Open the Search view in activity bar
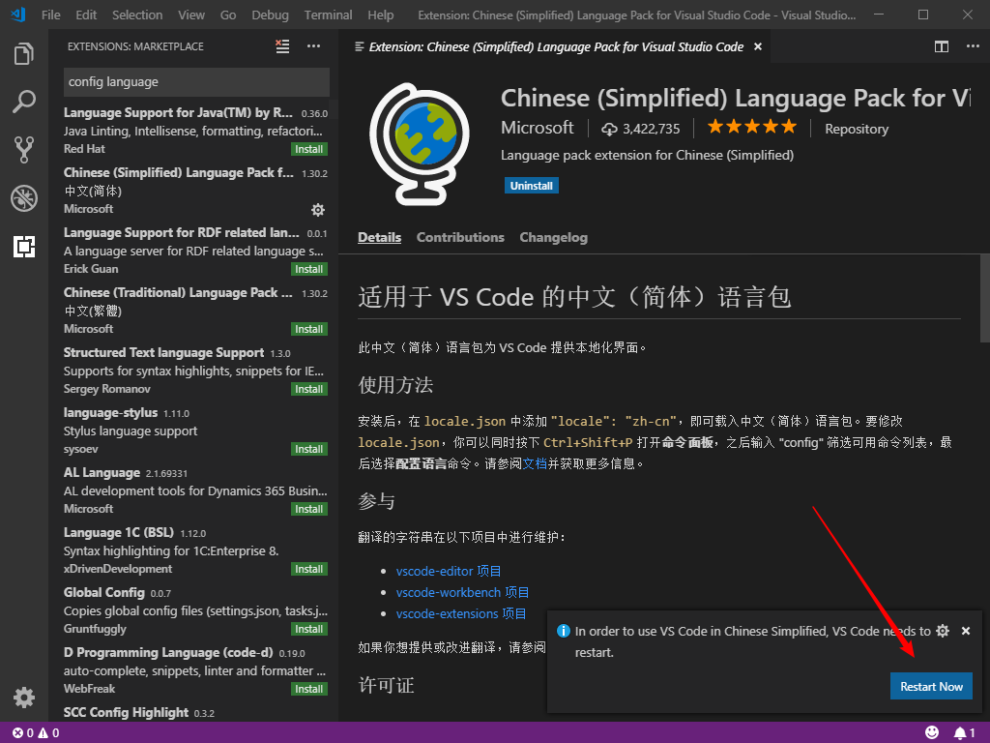This screenshot has height=743, width=990. tap(24, 101)
